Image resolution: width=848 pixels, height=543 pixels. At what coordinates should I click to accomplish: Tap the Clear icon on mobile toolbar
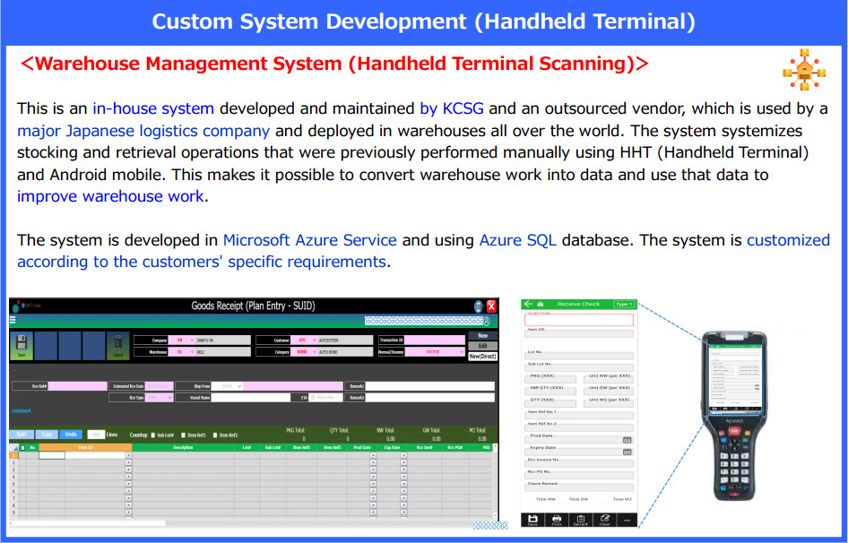[605, 519]
